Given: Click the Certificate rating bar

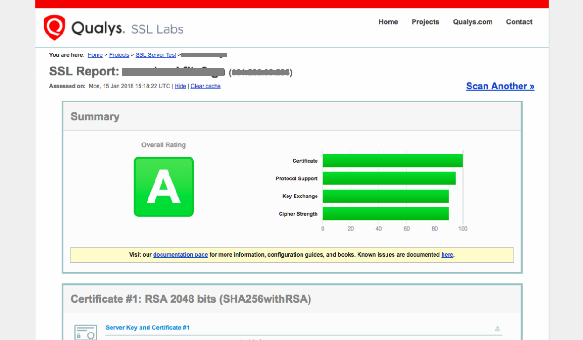Looking at the screenshot, I should (392, 160).
